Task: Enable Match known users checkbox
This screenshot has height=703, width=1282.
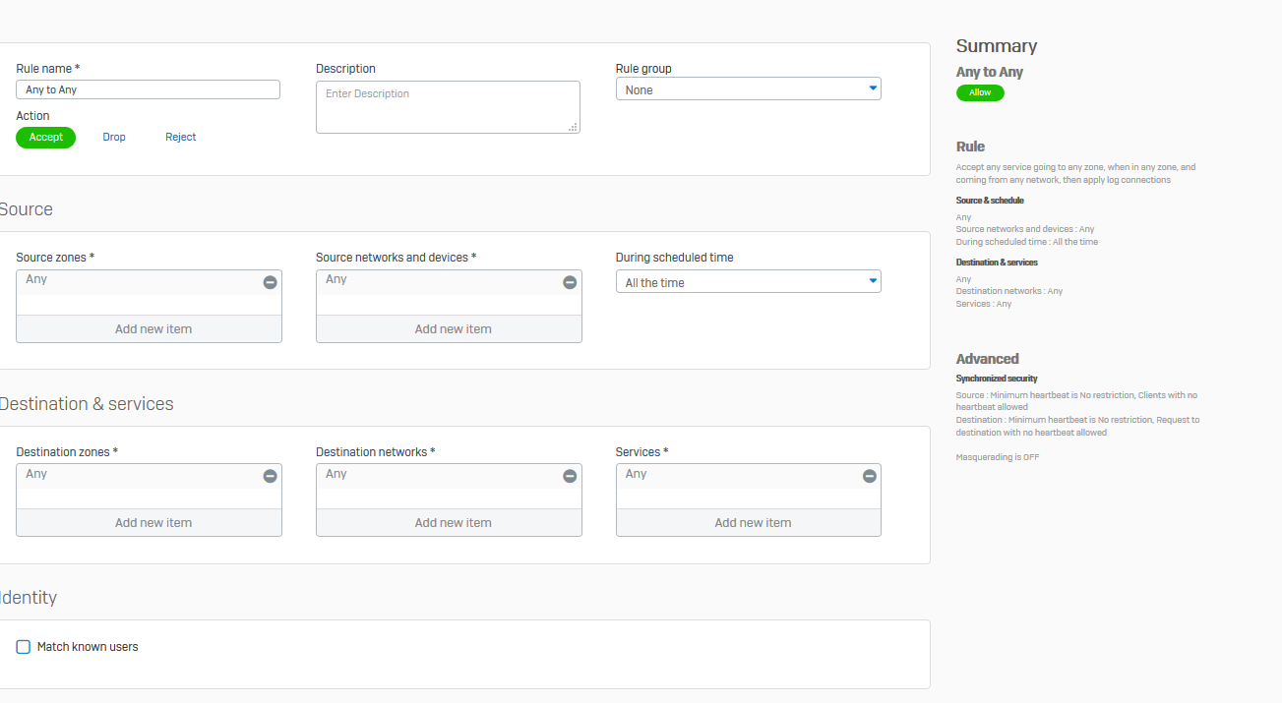Action: tap(24, 647)
